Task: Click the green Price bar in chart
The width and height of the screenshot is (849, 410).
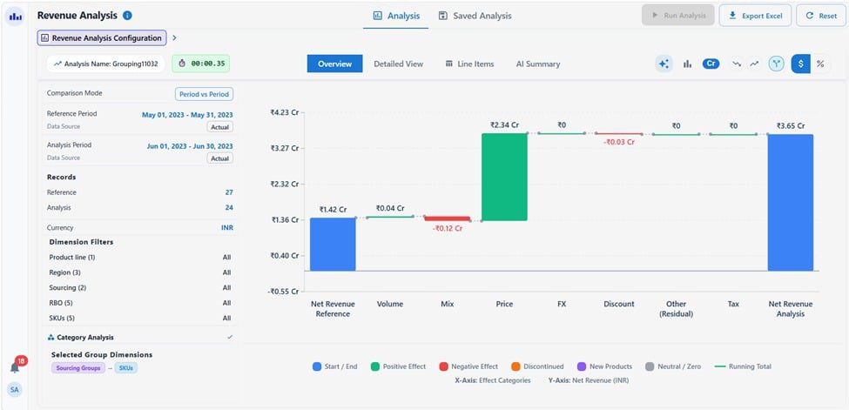Action: click(504, 177)
